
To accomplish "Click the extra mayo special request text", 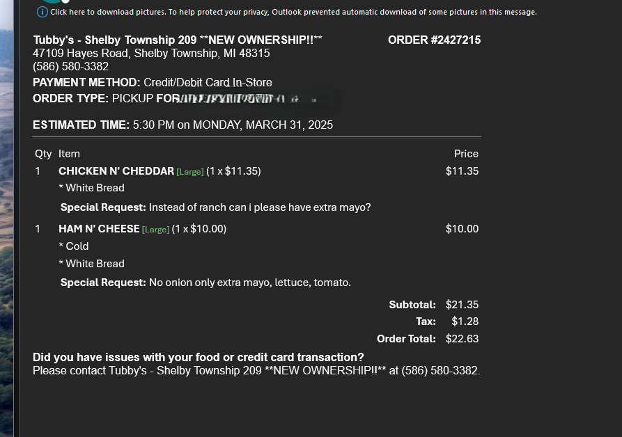I will tap(260, 207).
